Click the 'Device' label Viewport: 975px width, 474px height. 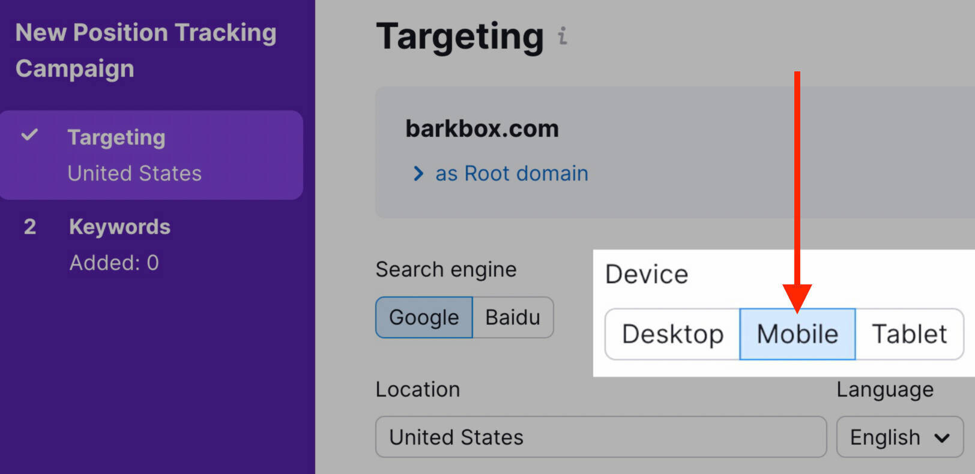647,274
